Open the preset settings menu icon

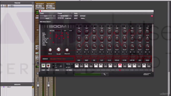coord(63,18)
